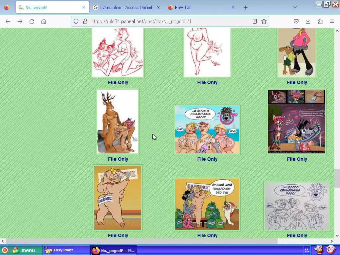340x255 pixels.
Task: Open the downloads panel
Action: pos(308,21)
